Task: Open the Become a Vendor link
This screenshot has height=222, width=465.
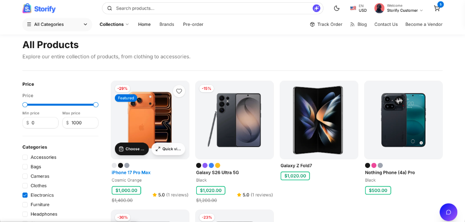Action: [424, 25]
